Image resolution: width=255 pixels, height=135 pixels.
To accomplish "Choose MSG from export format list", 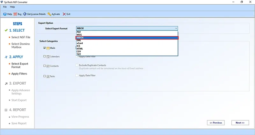I will click(127, 35).
